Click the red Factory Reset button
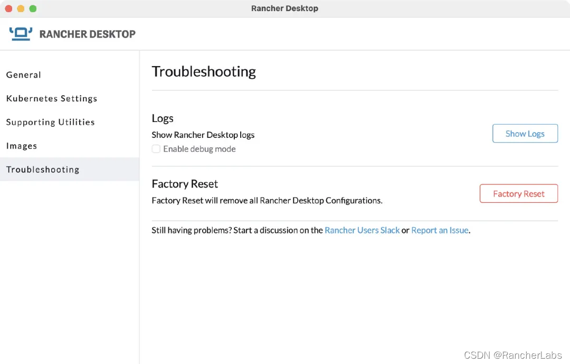570x364 pixels. [x=519, y=194]
